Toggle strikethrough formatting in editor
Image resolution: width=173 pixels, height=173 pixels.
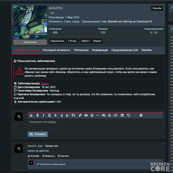point(55,115)
